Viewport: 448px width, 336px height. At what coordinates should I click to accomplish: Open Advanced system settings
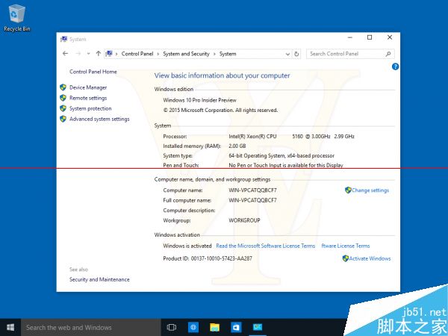[x=99, y=119]
